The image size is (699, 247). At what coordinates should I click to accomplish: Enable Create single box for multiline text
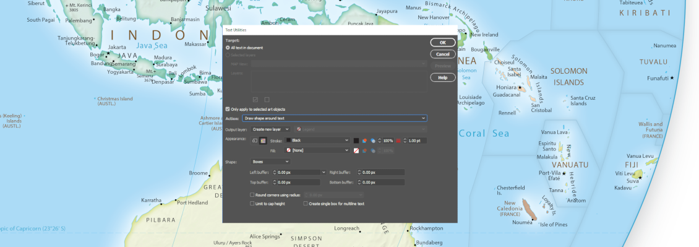click(x=306, y=204)
